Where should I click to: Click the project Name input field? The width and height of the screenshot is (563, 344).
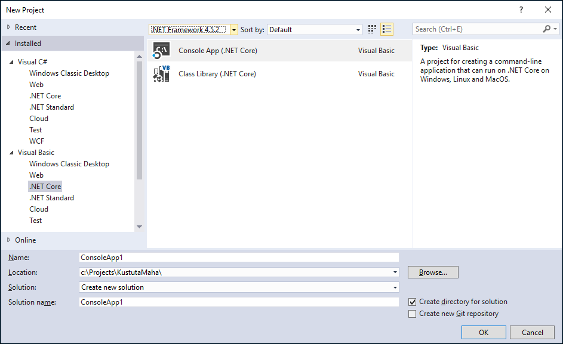239,257
